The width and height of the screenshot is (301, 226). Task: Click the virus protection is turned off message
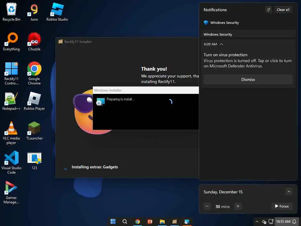pyautogui.click(x=248, y=63)
